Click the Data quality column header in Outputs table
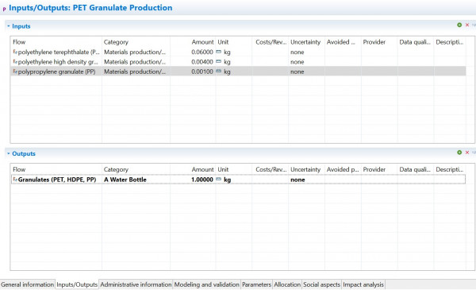 [415, 169]
